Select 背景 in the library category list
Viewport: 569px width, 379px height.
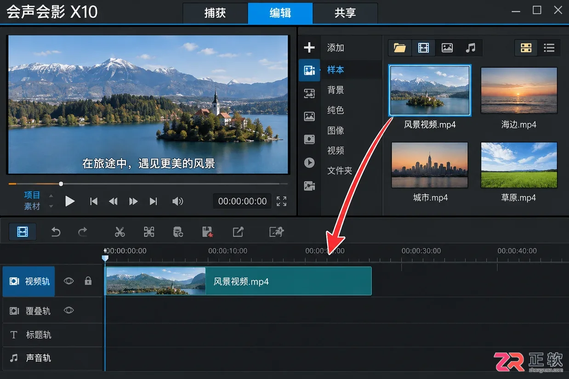[336, 90]
